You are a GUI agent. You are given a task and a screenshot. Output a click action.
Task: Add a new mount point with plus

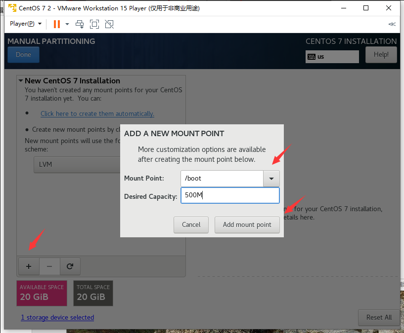pyautogui.click(x=29, y=266)
